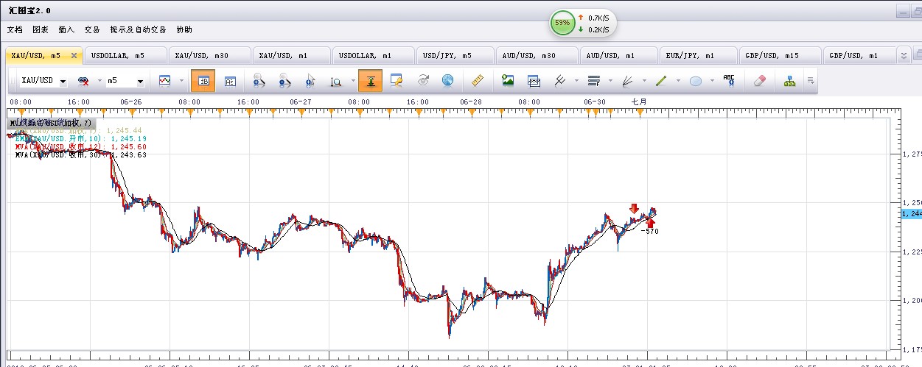Click the 0.7K/S upload speed indicator

[x=594, y=17]
